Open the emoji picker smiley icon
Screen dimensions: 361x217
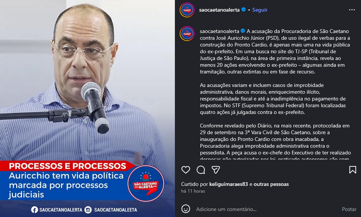point(185,209)
